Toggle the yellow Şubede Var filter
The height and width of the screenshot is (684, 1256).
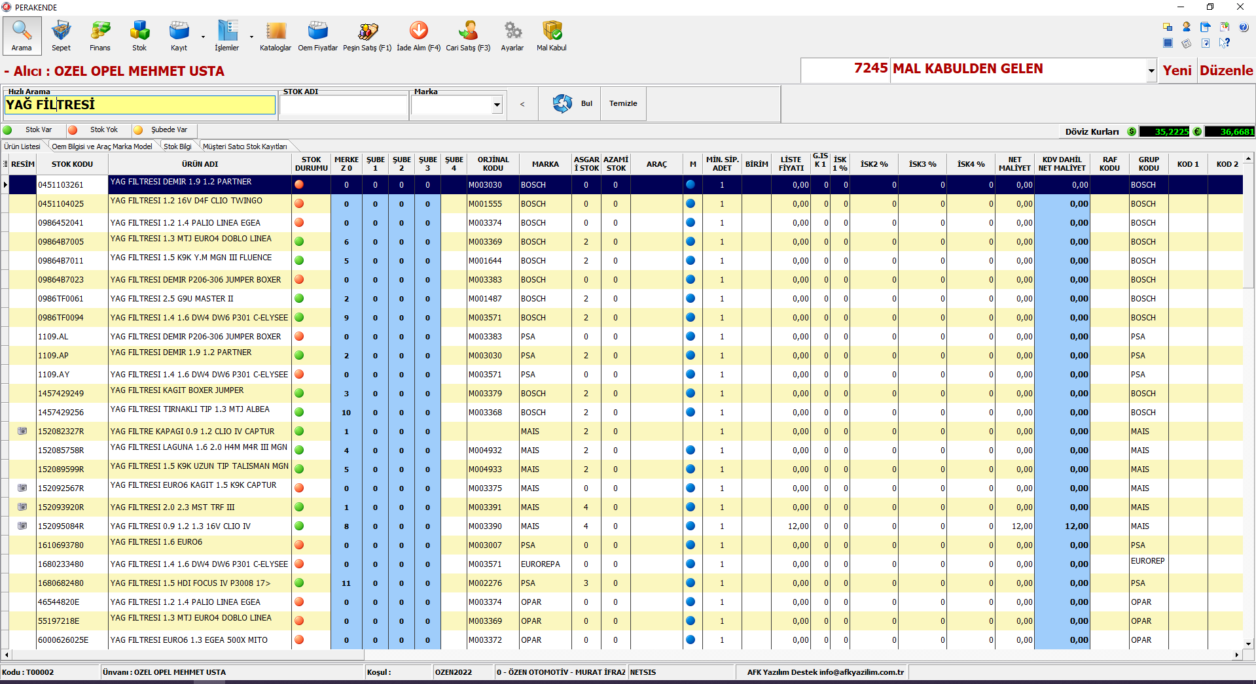[138, 130]
